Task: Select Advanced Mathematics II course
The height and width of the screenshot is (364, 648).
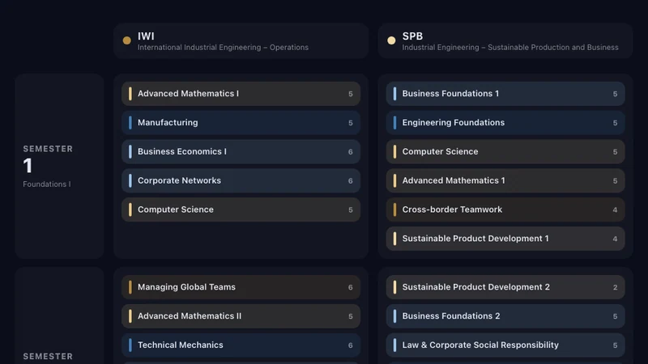Action: coord(241,315)
